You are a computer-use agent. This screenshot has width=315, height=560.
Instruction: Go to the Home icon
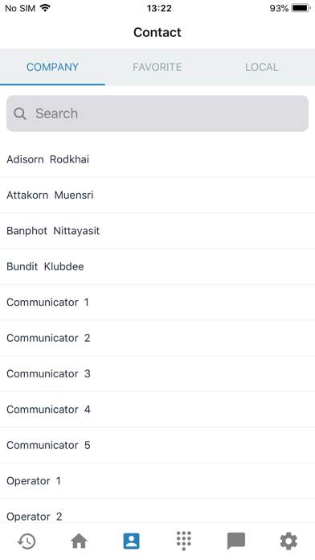click(79, 541)
